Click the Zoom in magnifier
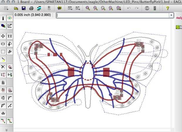 (x=95, y=8)
